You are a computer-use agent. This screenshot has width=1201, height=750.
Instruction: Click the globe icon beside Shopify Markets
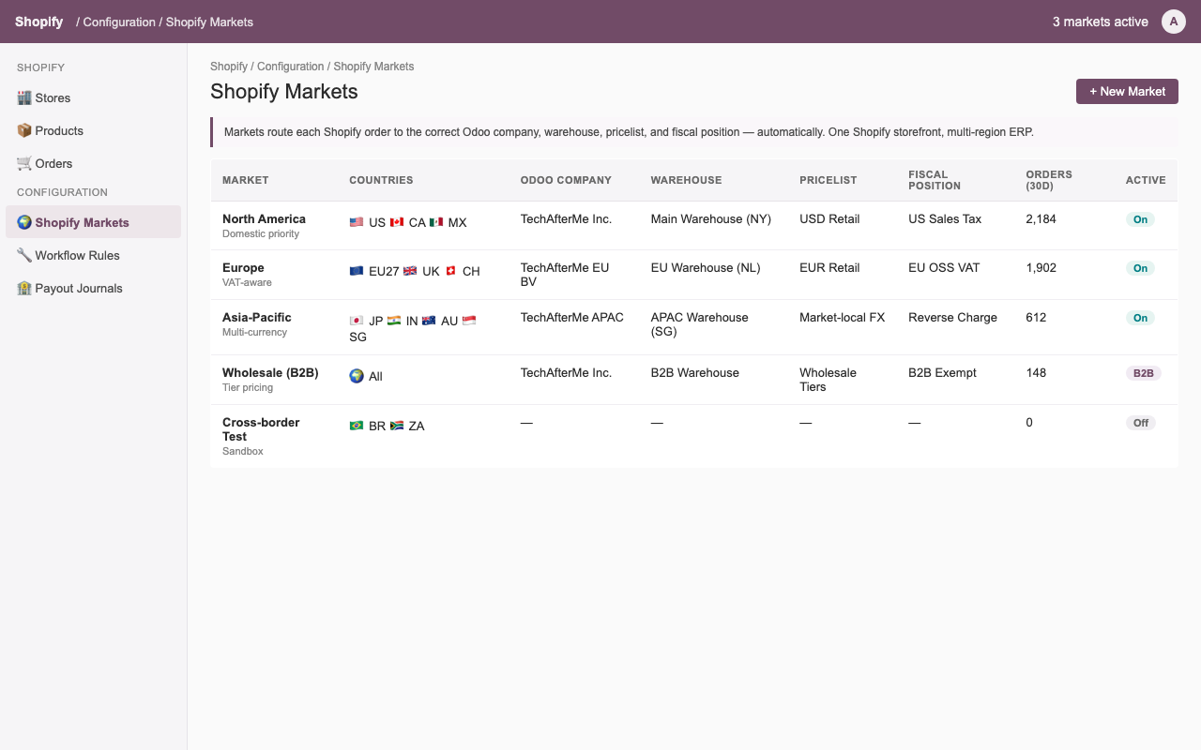24,222
